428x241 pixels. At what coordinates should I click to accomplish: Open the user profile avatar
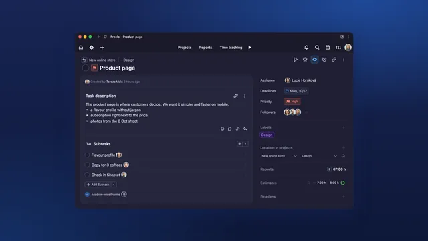pyautogui.click(x=348, y=48)
